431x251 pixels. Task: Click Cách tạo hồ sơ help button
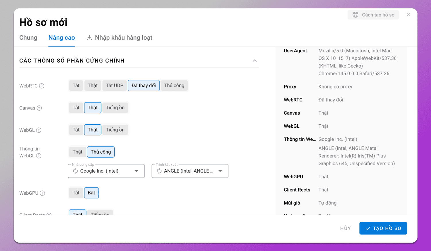tap(373, 15)
